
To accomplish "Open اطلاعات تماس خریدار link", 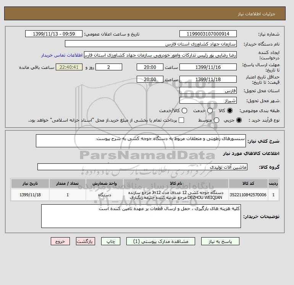I will click(x=62, y=55).
